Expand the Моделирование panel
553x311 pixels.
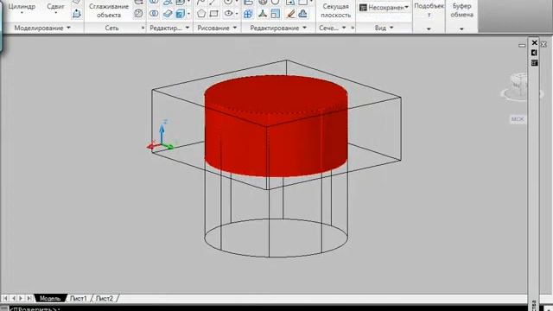click(x=42, y=28)
